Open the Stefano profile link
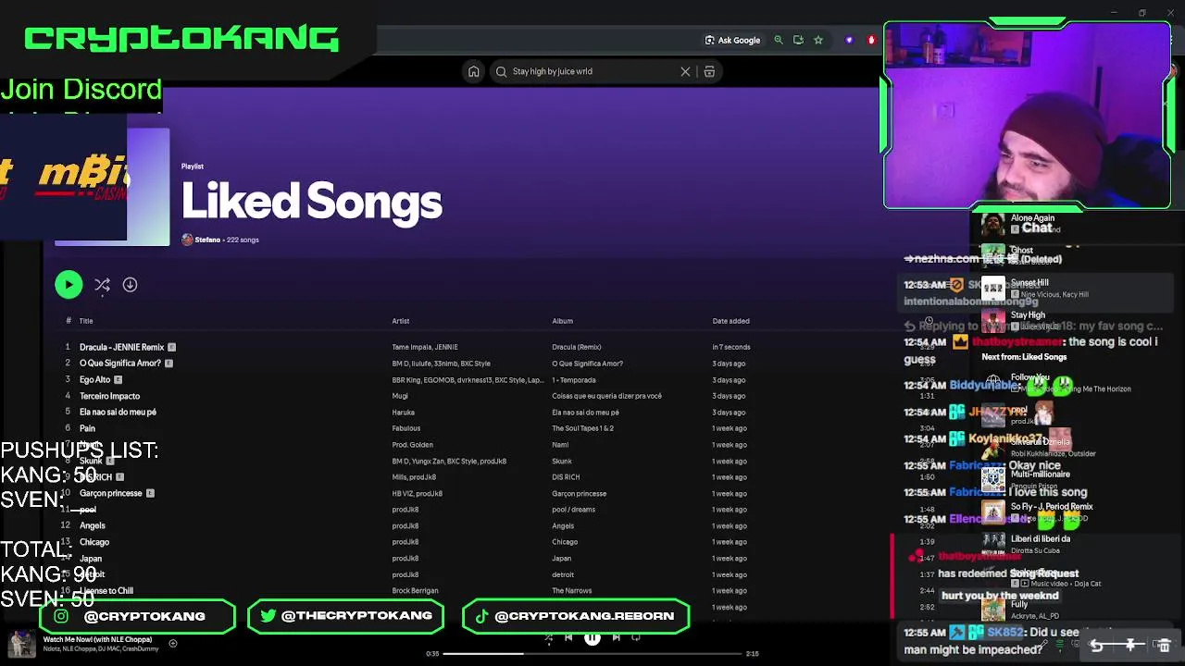Image resolution: width=1185 pixels, height=666 pixels. 207,240
